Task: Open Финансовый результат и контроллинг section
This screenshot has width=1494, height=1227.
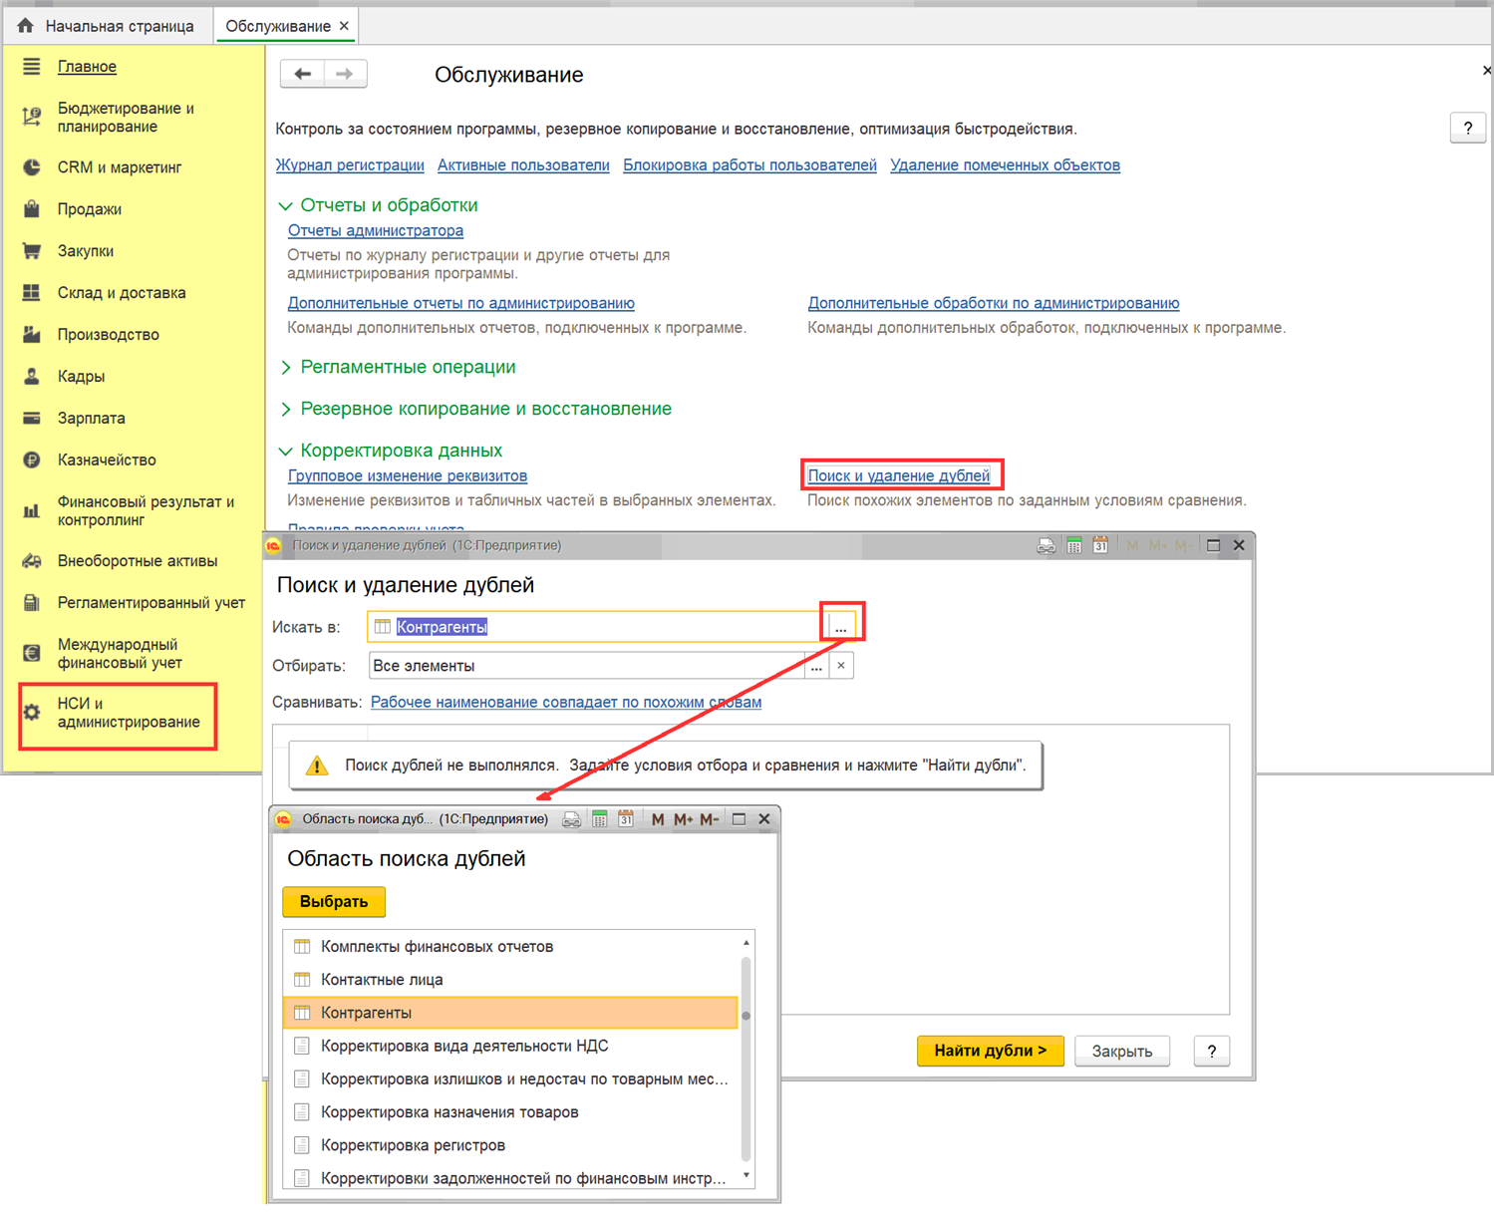Action: (x=146, y=510)
